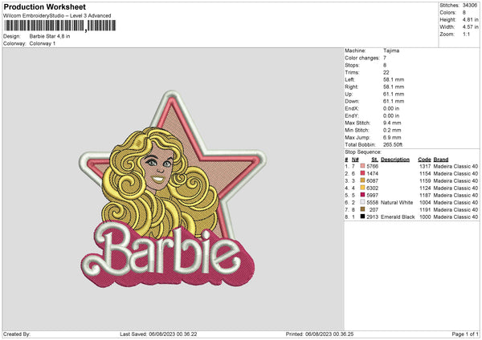Screen dimensions: 482x340
Task: Select the design name 'Barbie Star 4,8 in'
Action: (x=50, y=36)
